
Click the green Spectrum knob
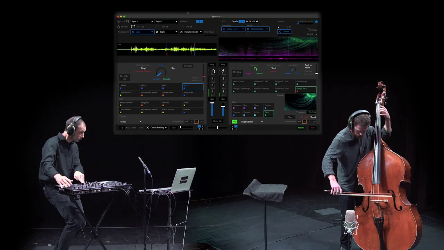tap(254, 69)
